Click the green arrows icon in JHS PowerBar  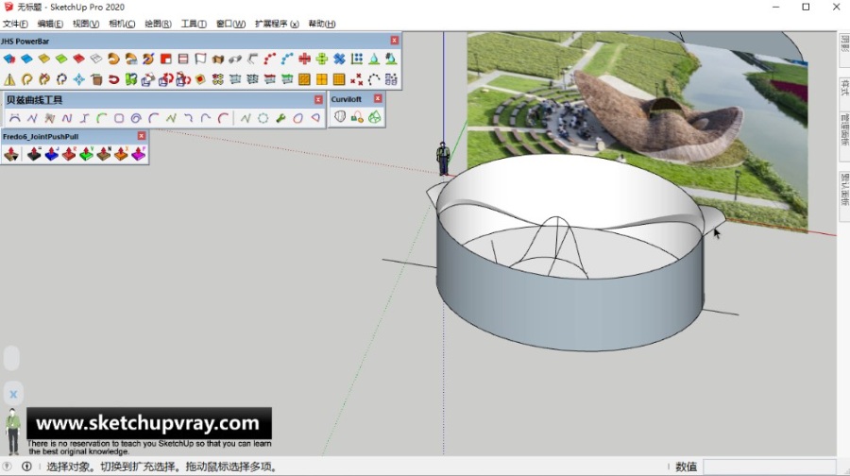[130, 79]
